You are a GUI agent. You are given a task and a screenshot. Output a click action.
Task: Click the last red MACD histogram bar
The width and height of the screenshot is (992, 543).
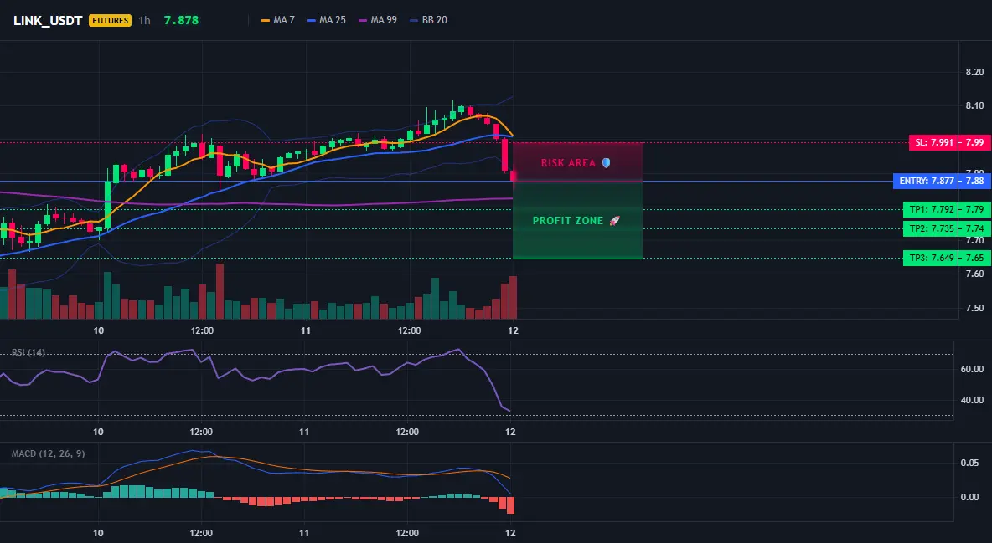point(510,505)
